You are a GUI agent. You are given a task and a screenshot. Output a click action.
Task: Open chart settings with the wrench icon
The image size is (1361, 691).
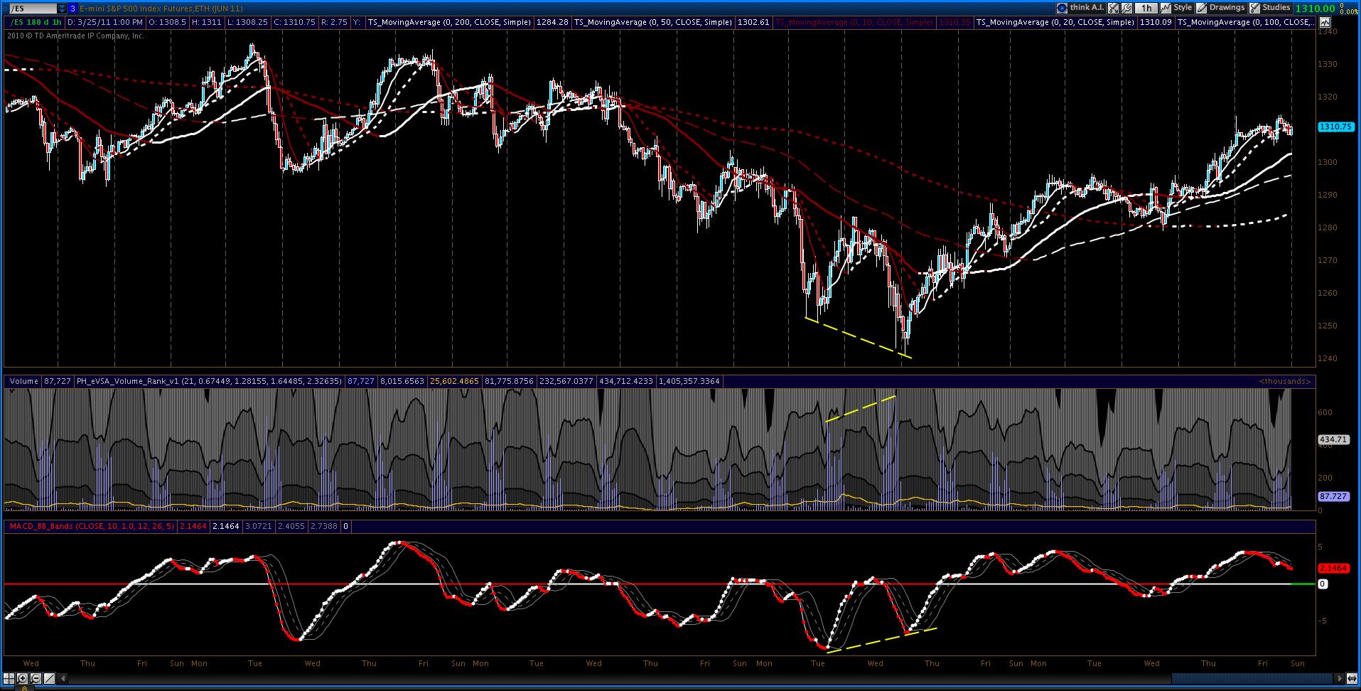click(1126, 8)
